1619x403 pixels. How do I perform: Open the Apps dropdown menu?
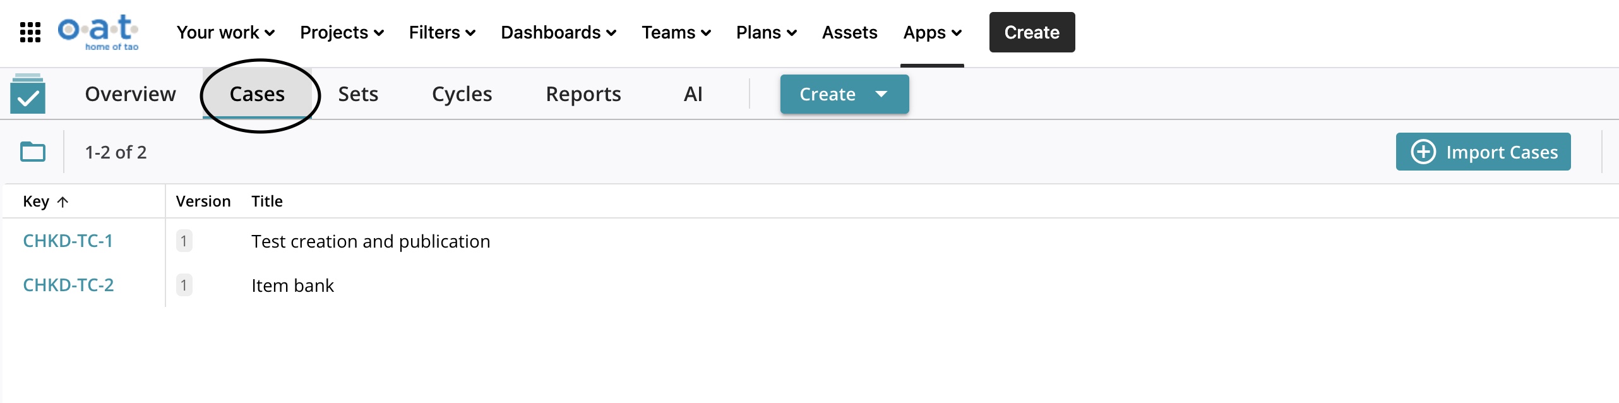click(x=932, y=32)
